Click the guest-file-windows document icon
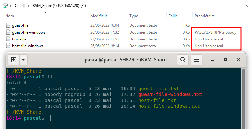Screen dimensions: 252x129 (8, 32)
